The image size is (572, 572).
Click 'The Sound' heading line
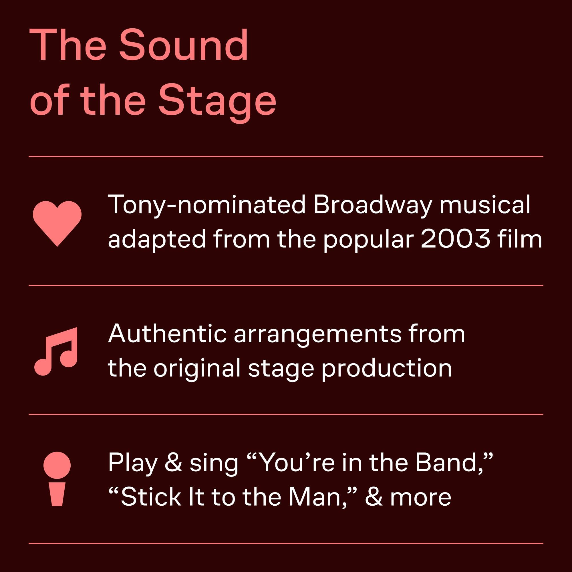(x=138, y=45)
